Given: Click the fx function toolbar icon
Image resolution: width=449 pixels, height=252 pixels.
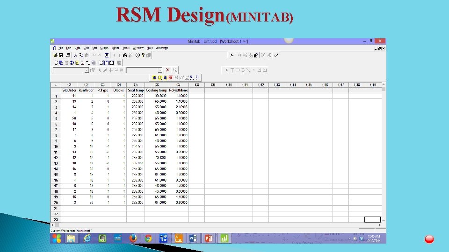Looking at the screenshot, I should pyautogui.click(x=232, y=55).
